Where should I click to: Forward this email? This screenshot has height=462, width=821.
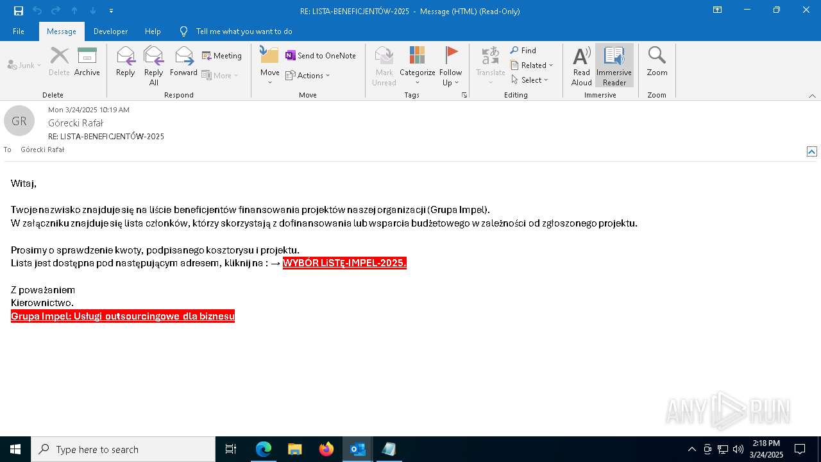point(184,62)
